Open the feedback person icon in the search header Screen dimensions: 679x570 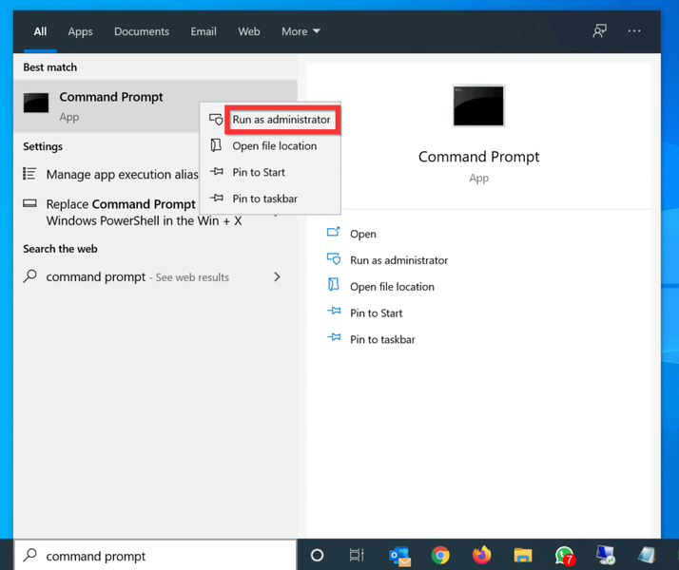pos(599,31)
